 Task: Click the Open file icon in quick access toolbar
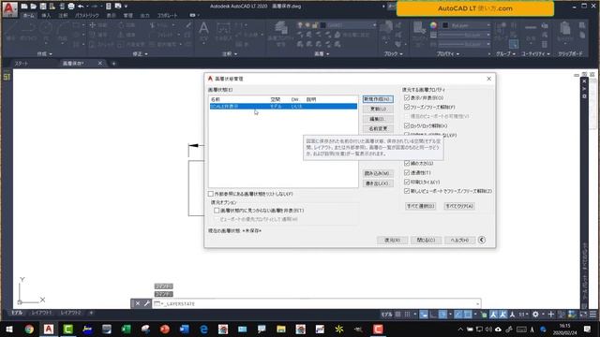[x=34, y=7]
